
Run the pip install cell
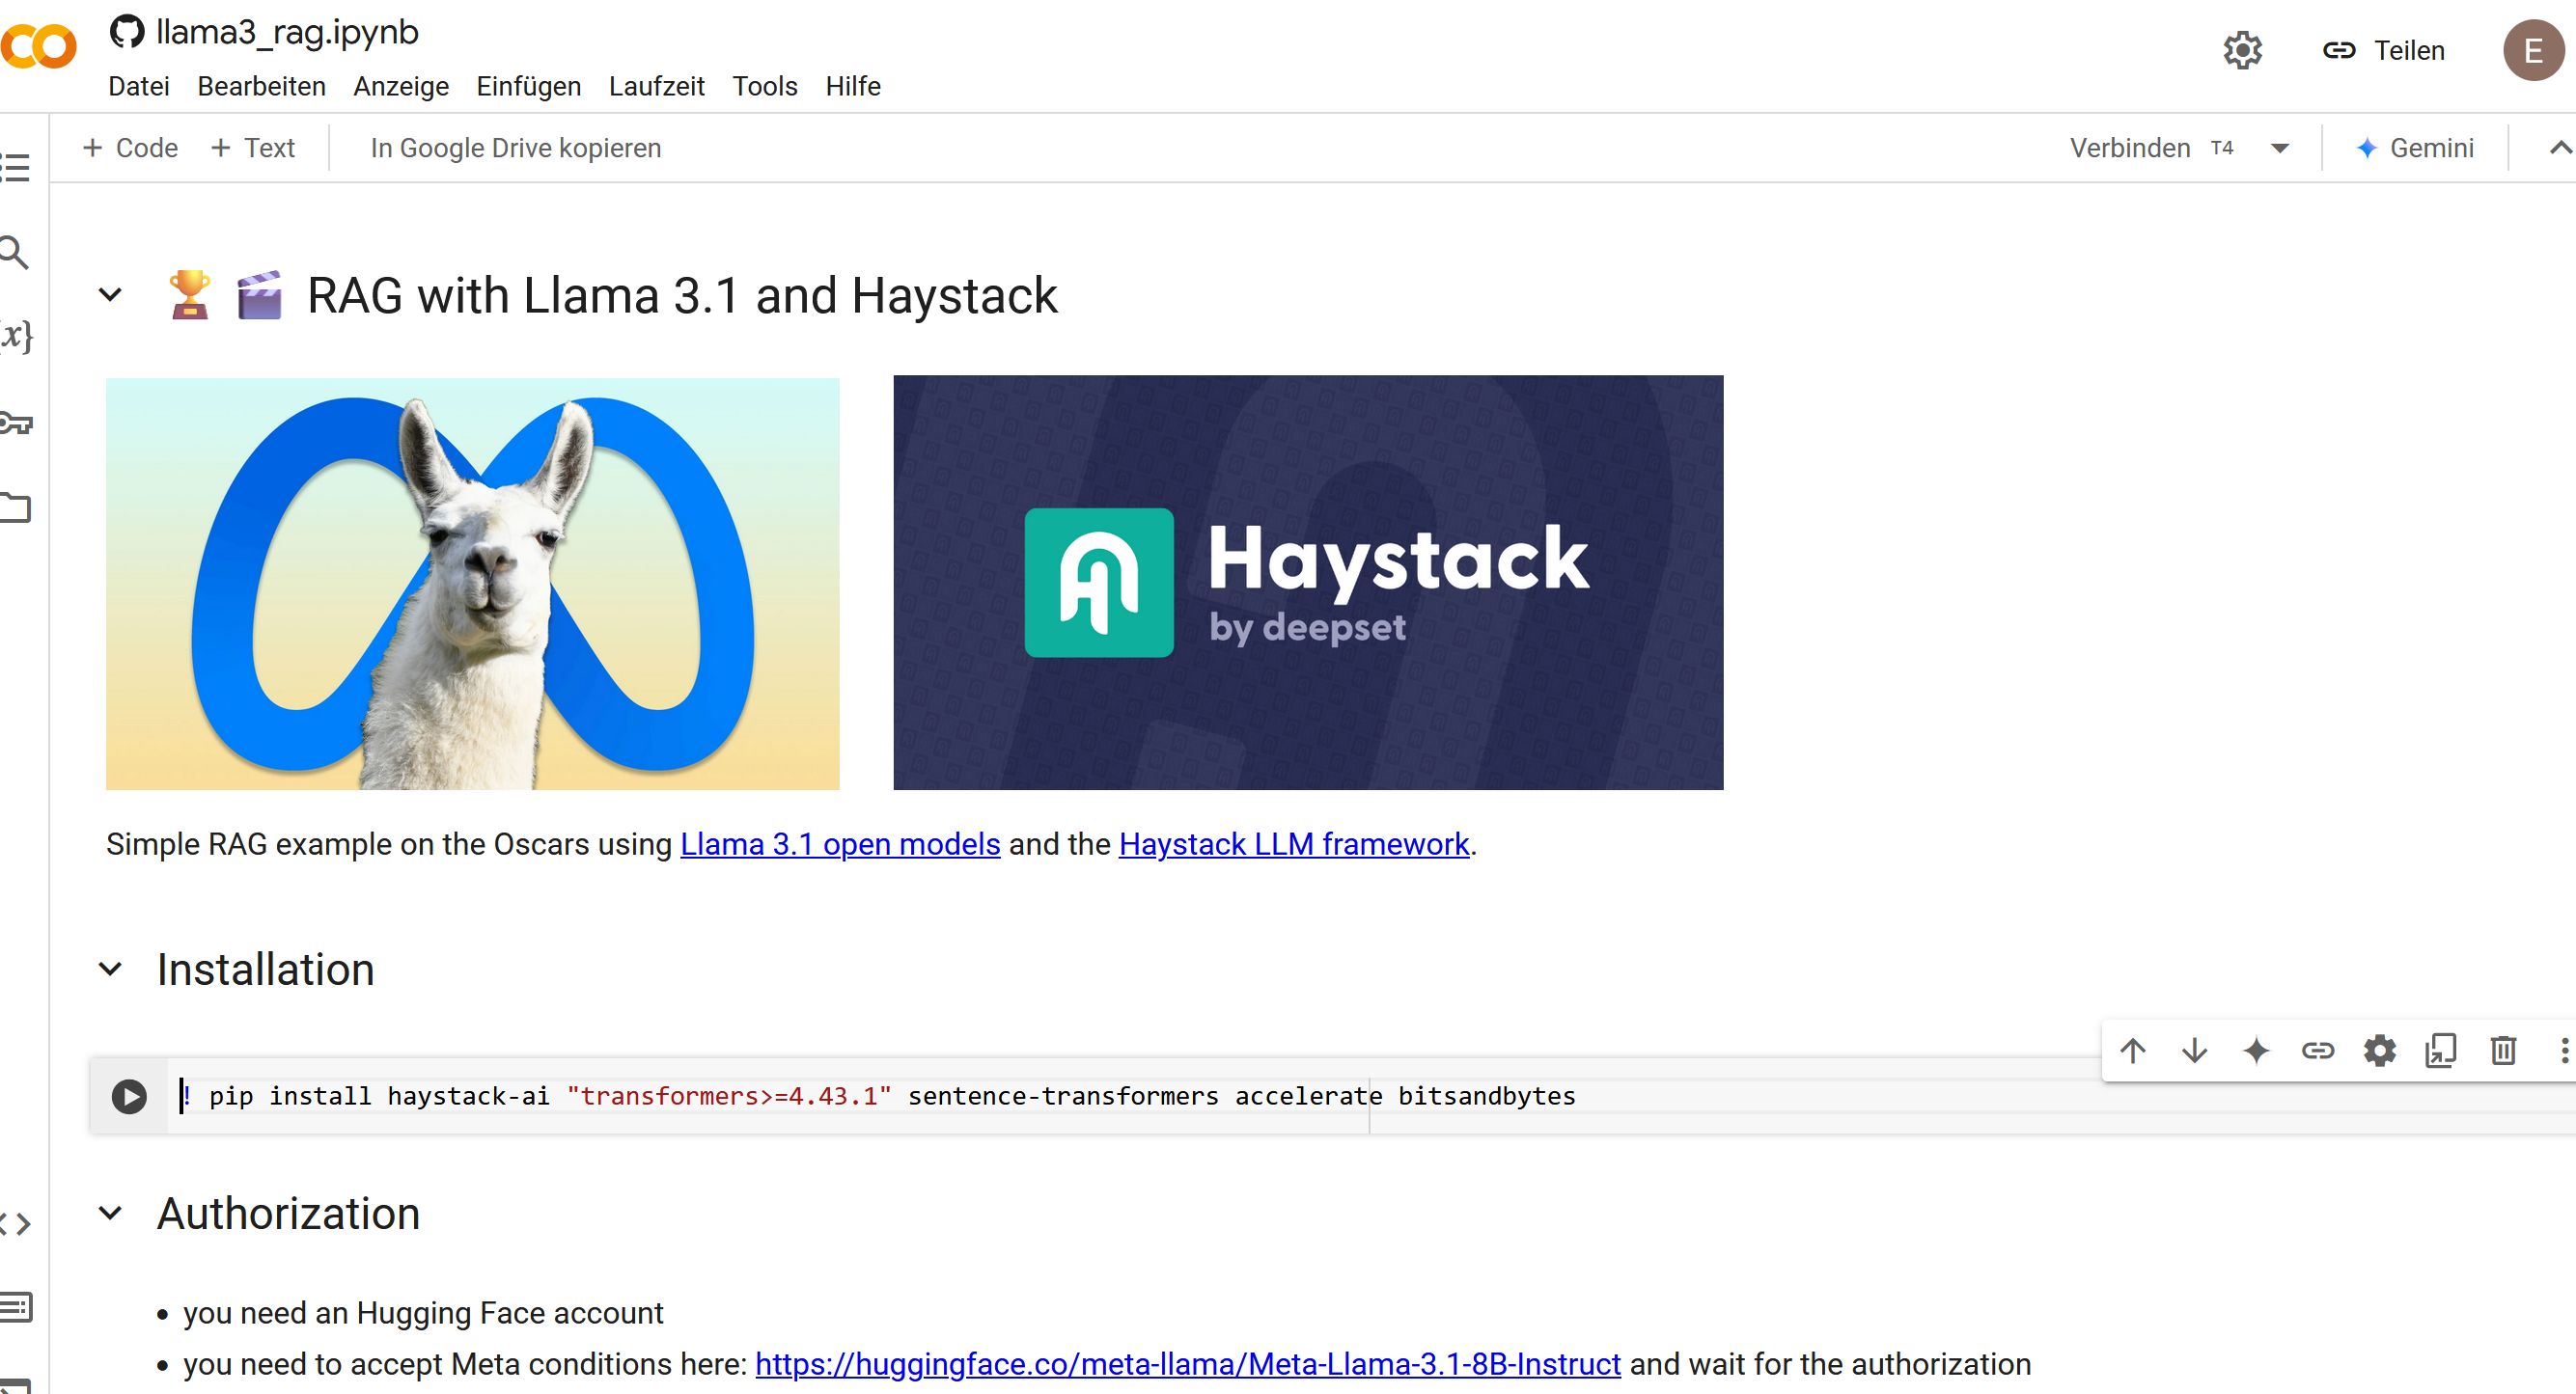[129, 1096]
